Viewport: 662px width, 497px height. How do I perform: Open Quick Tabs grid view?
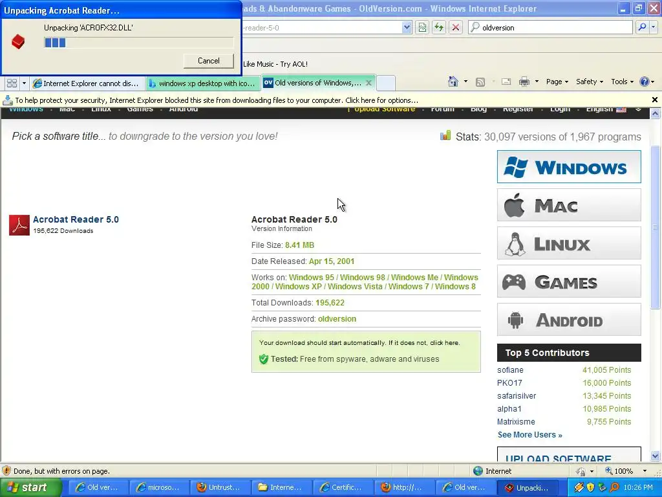(x=12, y=83)
